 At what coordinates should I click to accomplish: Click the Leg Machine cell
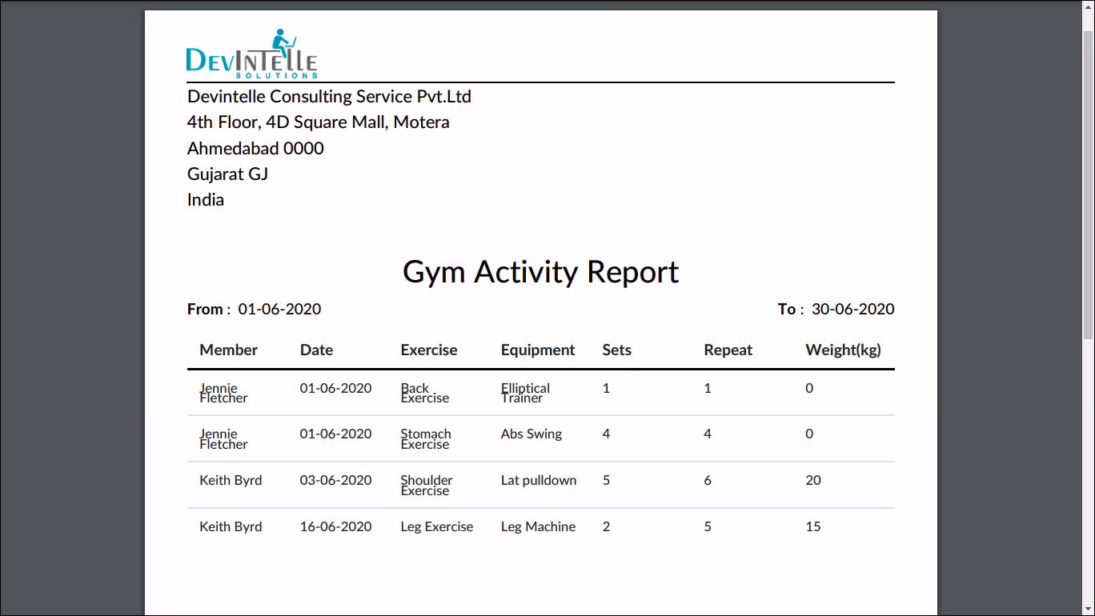pyautogui.click(x=538, y=526)
